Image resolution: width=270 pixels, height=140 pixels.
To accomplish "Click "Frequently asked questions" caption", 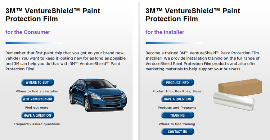I will point(37,124).
